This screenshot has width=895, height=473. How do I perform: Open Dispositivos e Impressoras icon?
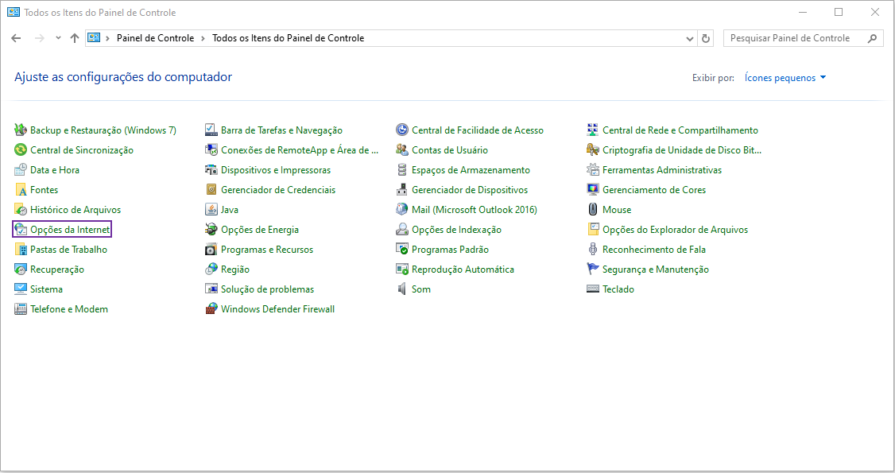[x=211, y=170]
